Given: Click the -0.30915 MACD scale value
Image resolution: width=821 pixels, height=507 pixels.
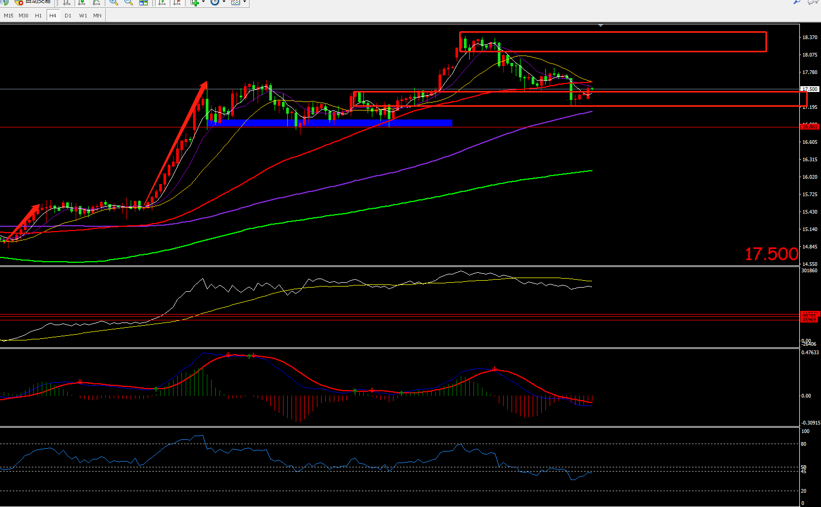Looking at the screenshot, I should tap(810, 423).
